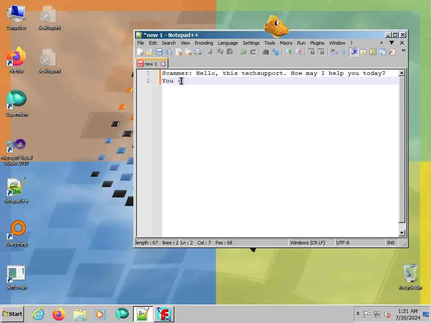This screenshot has width=431, height=323.
Task: Open Internet Explorer from the taskbar
Action: (x=37, y=314)
